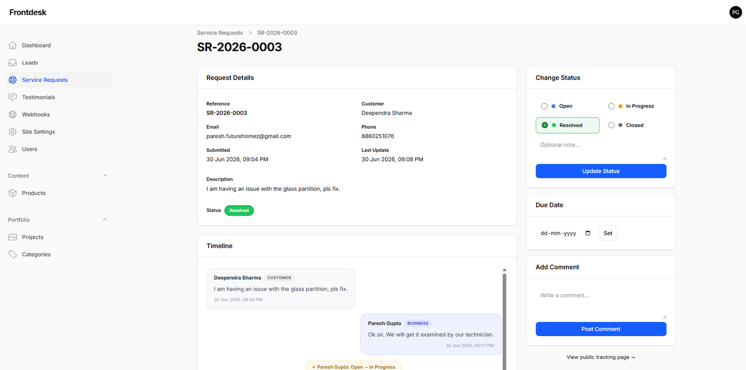746x370 pixels.
Task: Click the Timeline scroll up arrow
Action: coord(504,270)
